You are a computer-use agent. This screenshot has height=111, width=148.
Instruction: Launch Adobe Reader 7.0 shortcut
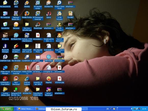(x=27, y=70)
